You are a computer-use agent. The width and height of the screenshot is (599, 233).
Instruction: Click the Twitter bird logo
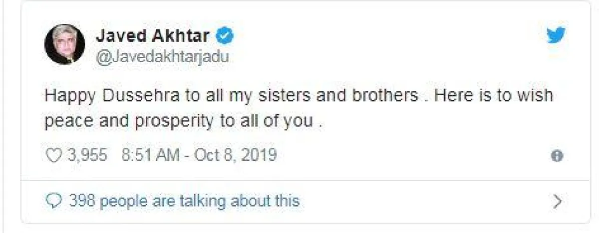pos(555,36)
